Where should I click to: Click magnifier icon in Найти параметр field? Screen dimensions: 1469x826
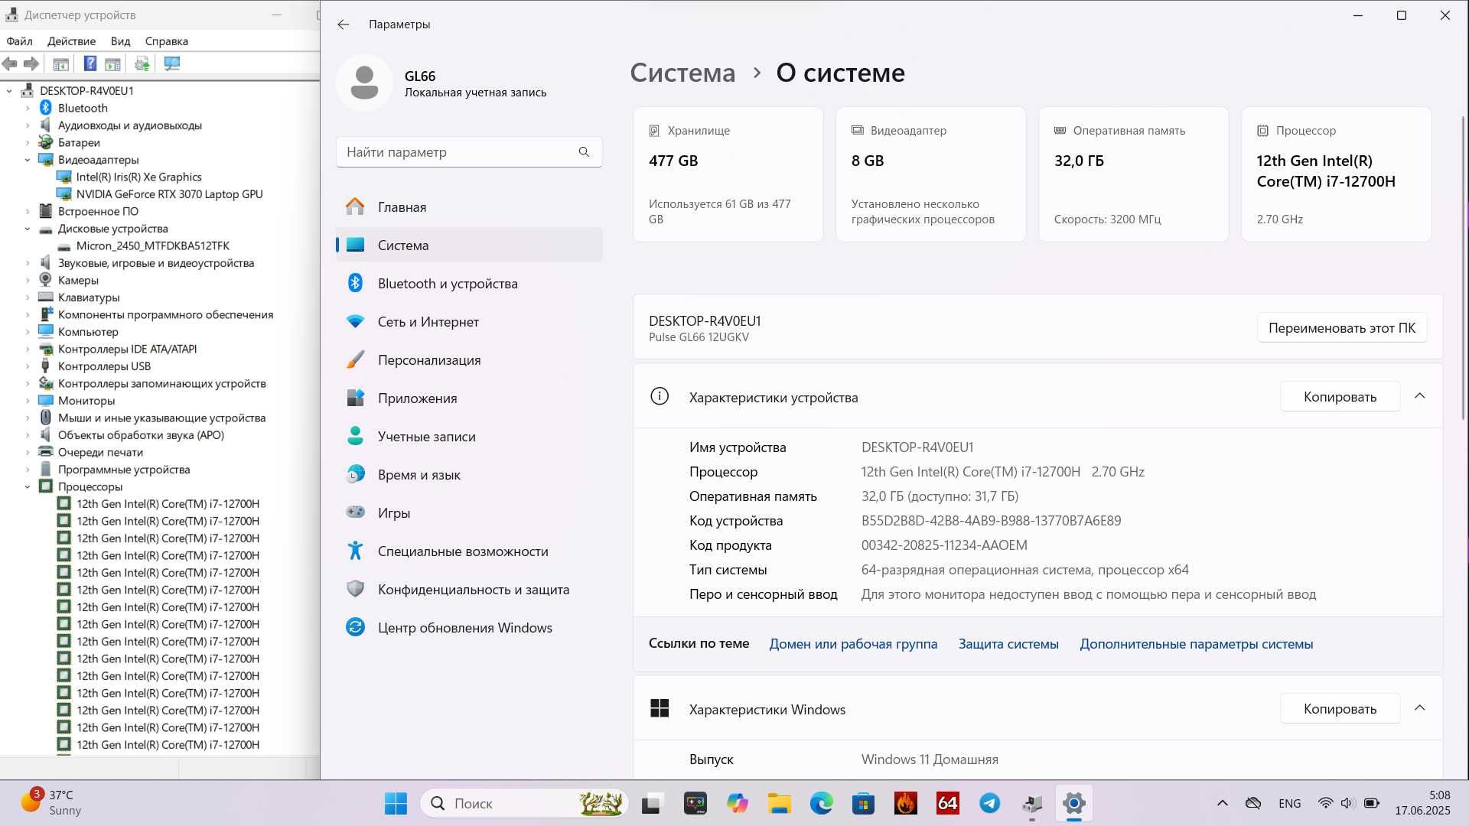tap(584, 152)
